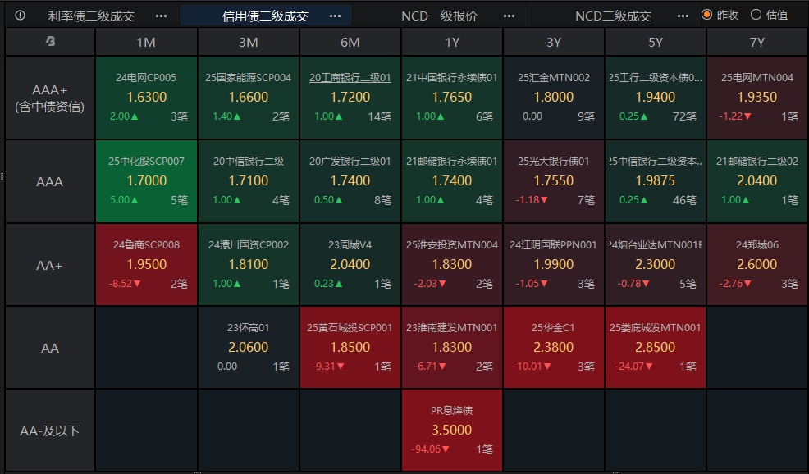Open the options menu for NCD一级报价

coord(509,16)
